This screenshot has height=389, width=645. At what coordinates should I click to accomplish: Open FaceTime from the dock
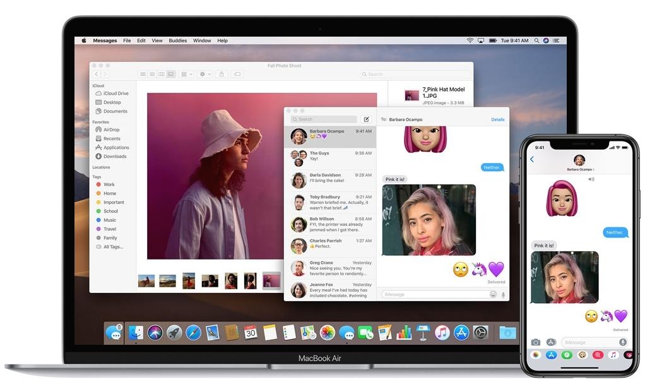pyautogui.click(x=365, y=333)
